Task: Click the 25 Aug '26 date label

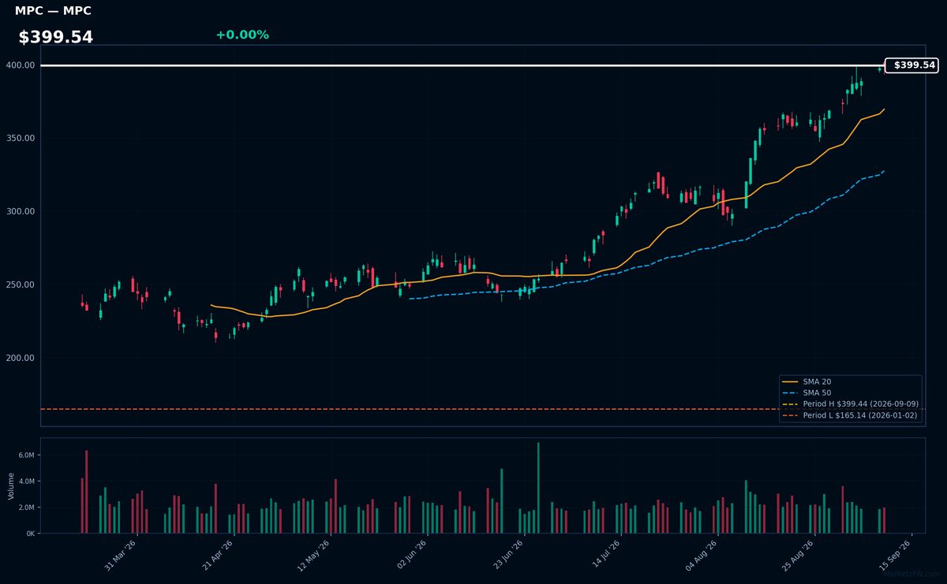Action: (798, 554)
